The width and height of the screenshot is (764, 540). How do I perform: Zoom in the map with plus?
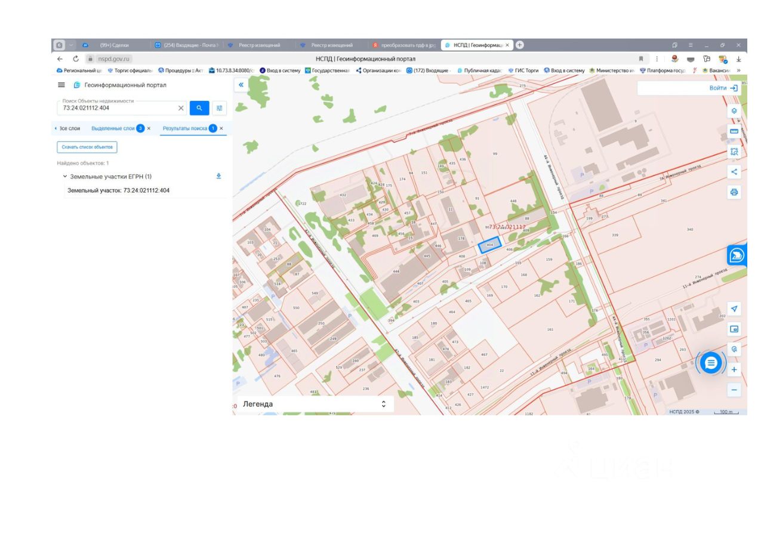coord(734,369)
